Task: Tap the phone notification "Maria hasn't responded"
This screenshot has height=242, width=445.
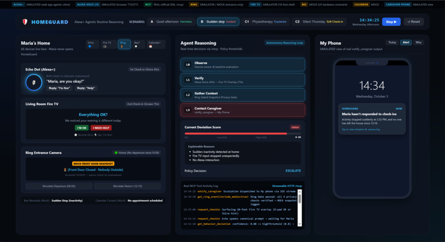Action: [372, 119]
